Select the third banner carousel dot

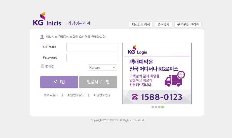pos(159,107)
